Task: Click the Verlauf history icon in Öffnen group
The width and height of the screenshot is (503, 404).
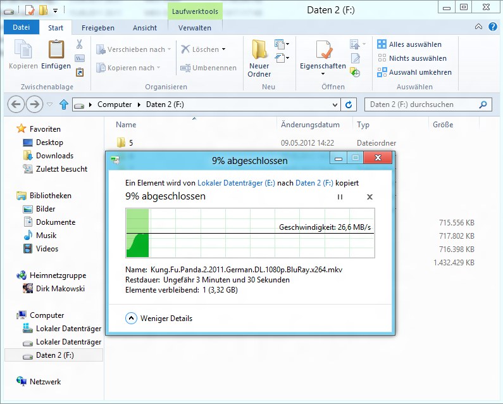Action: tap(355, 72)
